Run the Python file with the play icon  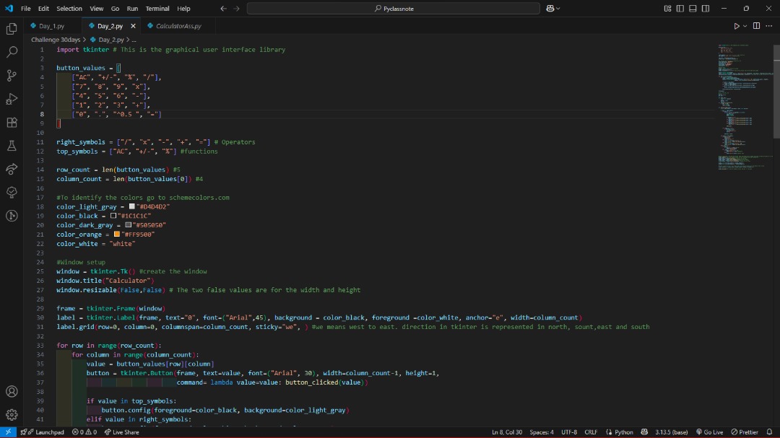(736, 25)
